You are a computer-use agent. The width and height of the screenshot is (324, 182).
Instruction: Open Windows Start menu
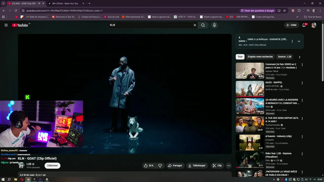coord(3,179)
